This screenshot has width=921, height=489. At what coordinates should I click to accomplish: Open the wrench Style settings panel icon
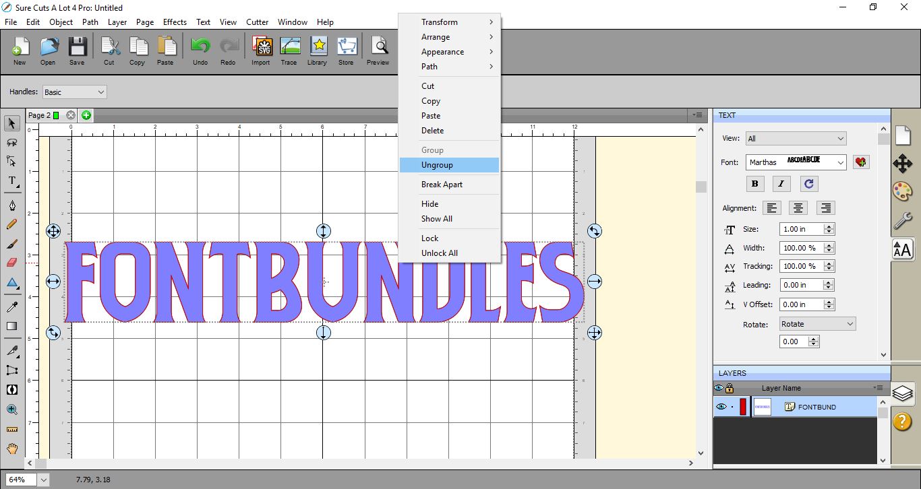click(x=903, y=220)
